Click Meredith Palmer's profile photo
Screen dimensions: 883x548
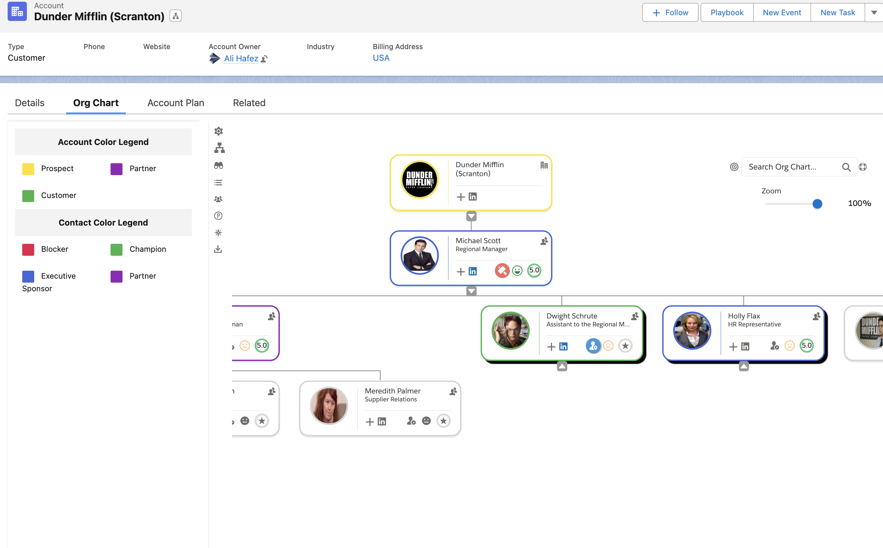click(x=329, y=406)
